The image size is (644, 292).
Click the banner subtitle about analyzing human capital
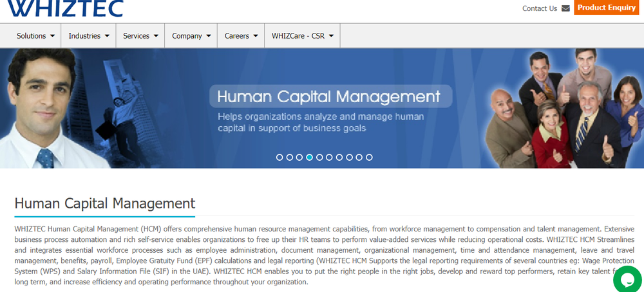pos(321,122)
